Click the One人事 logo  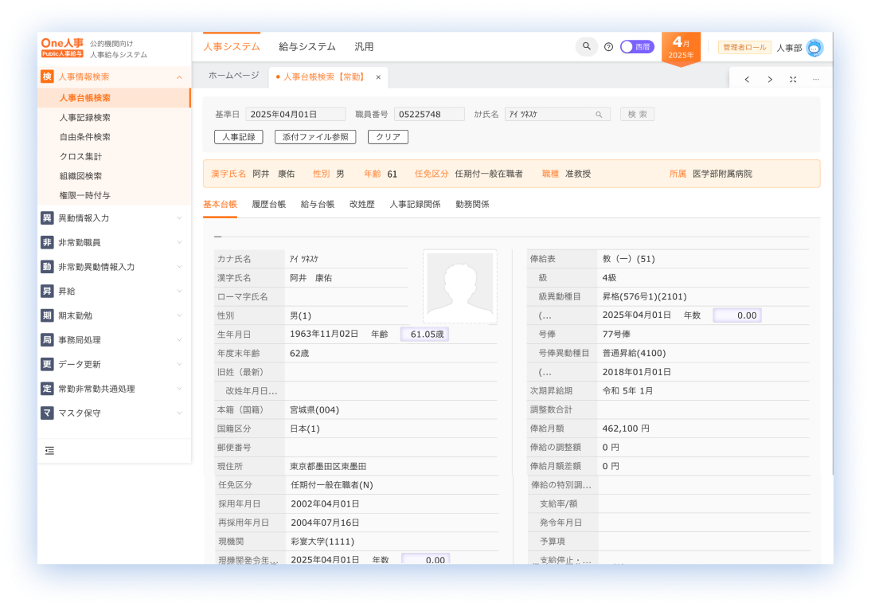62,47
